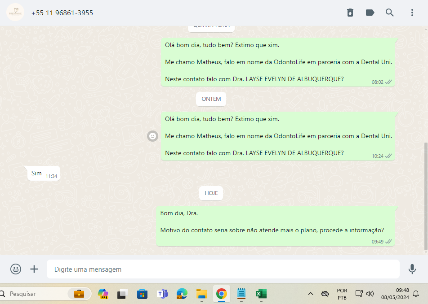Image resolution: width=428 pixels, height=304 pixels.
Task: Click the briefcase icon in search box
Action: coord(79,294)
